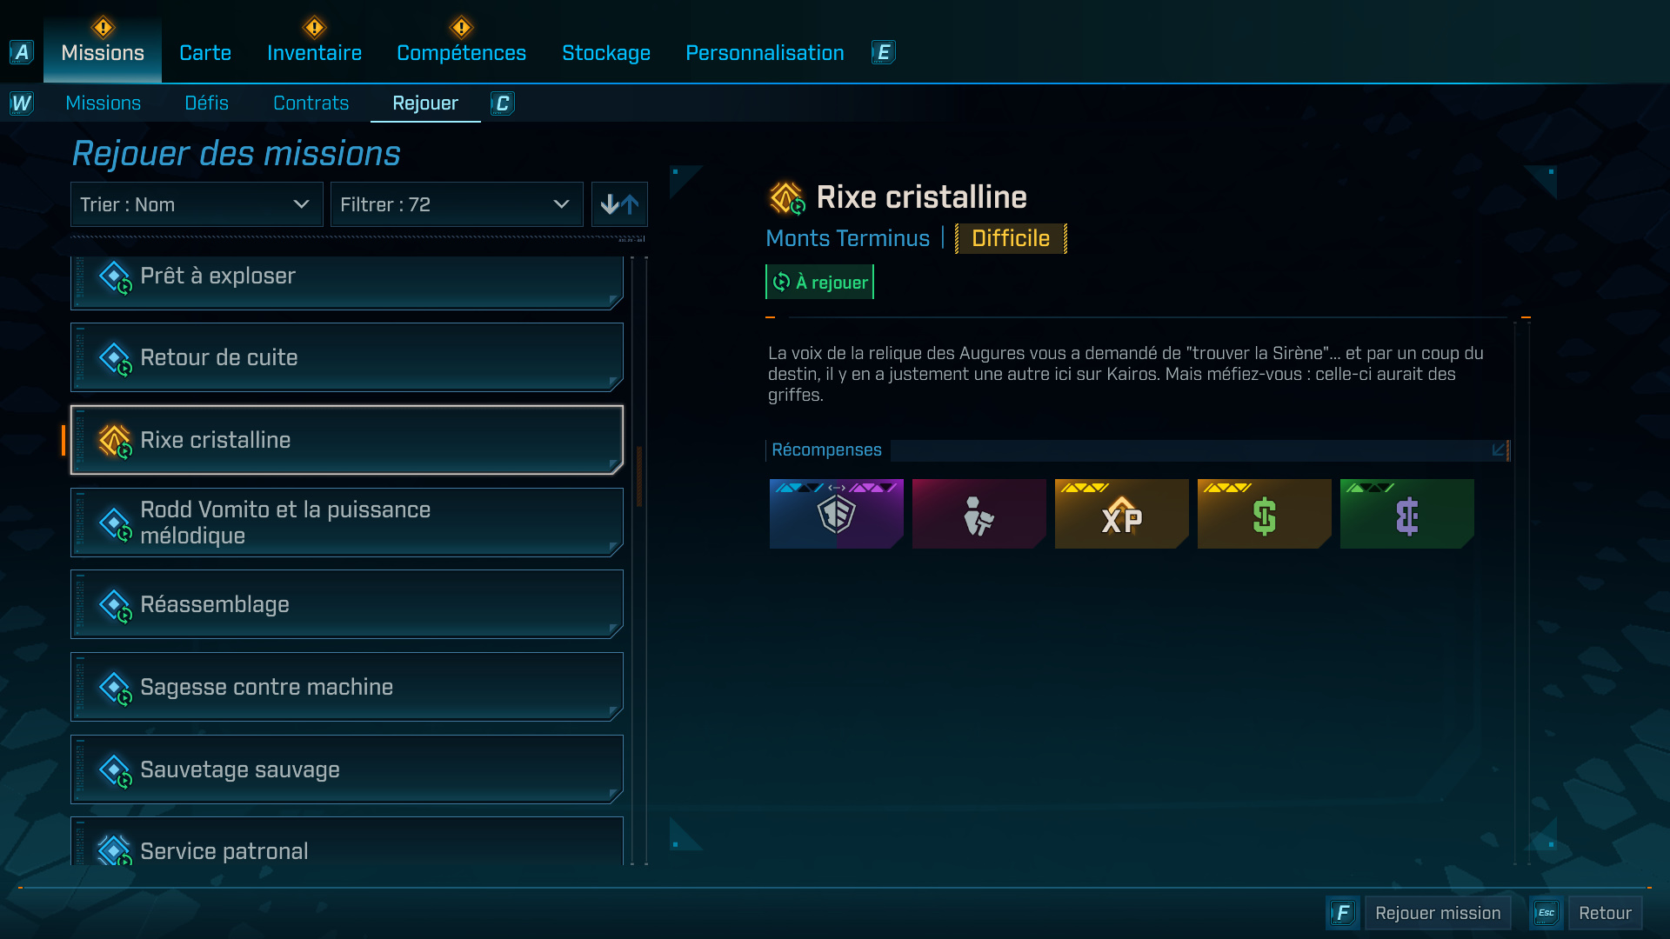Open the Trier : Nom dropdown
The image size is (1670, 939).
click(x=197, y=204)
